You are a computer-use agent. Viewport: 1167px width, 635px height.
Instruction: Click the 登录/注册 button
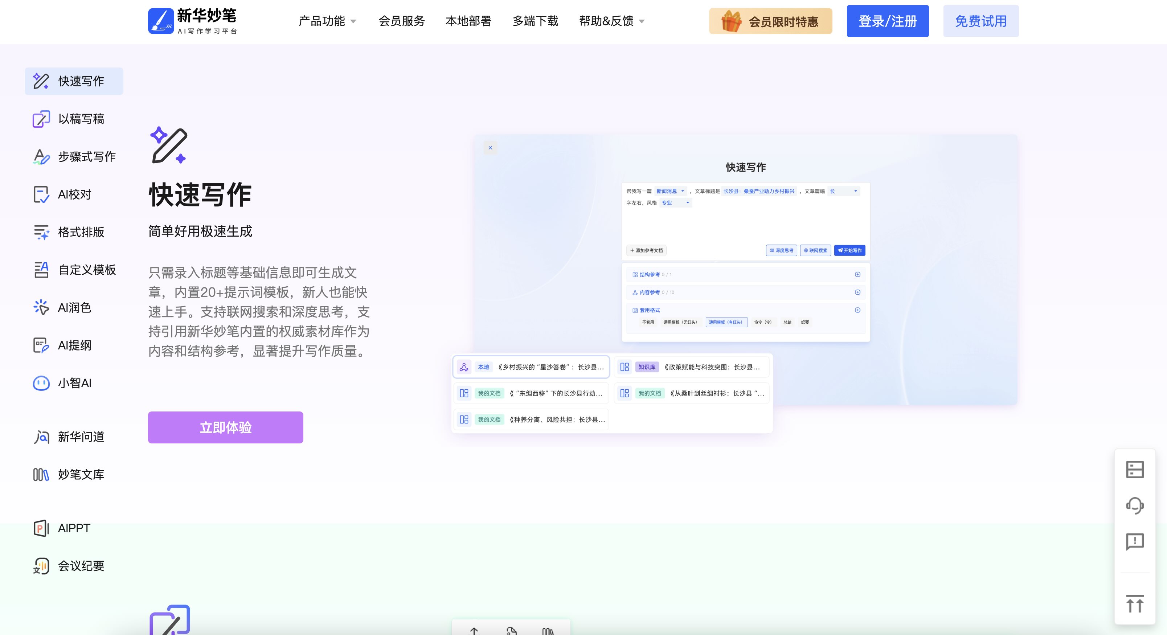[888, 21]
